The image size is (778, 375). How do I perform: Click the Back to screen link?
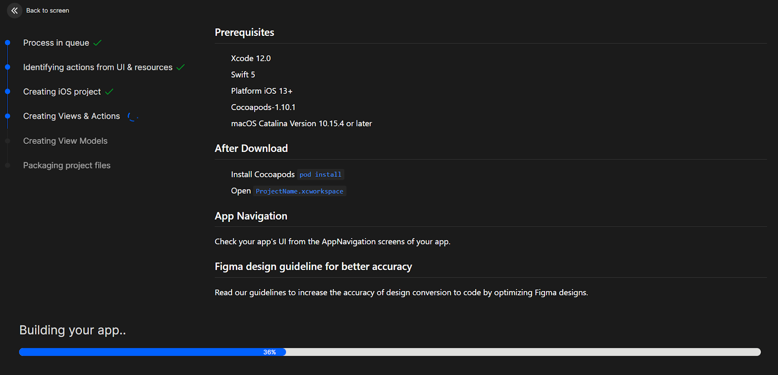48,10
